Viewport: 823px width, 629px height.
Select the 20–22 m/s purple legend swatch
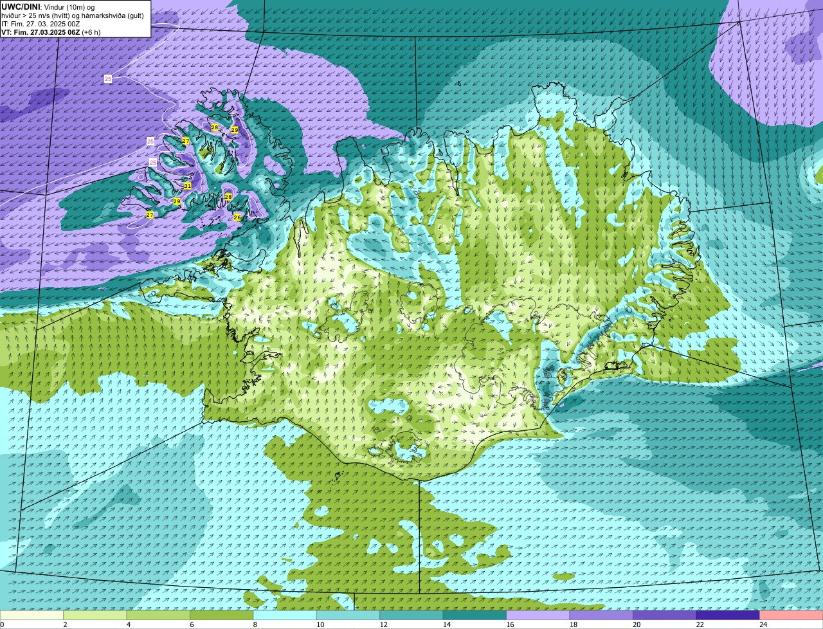[665, 615]
